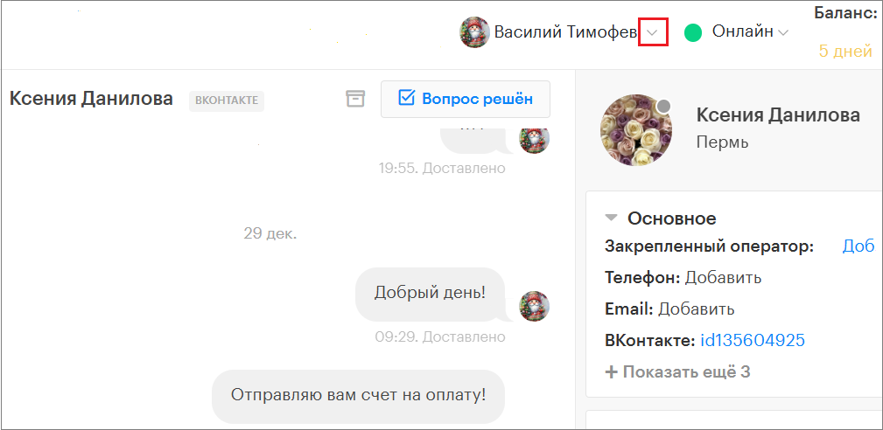Mark the conversation as Вопрос решён

pos(466,99)
